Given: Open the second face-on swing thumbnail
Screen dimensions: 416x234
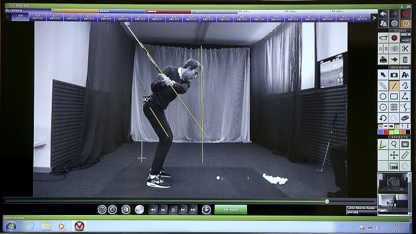Looking at the screenshot, I should [x=393, y=204].
